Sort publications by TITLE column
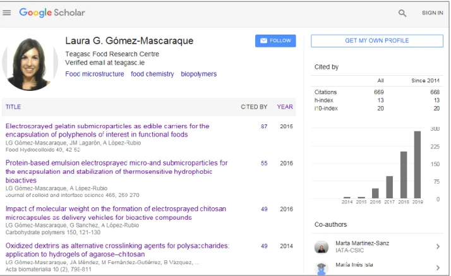The width and height of the screenshot is (451, 276). point(13,107)
